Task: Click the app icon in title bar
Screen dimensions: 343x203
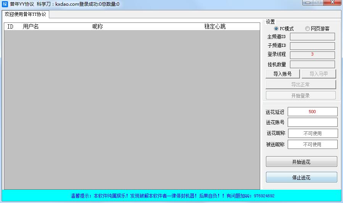Action: click(5, 4)
